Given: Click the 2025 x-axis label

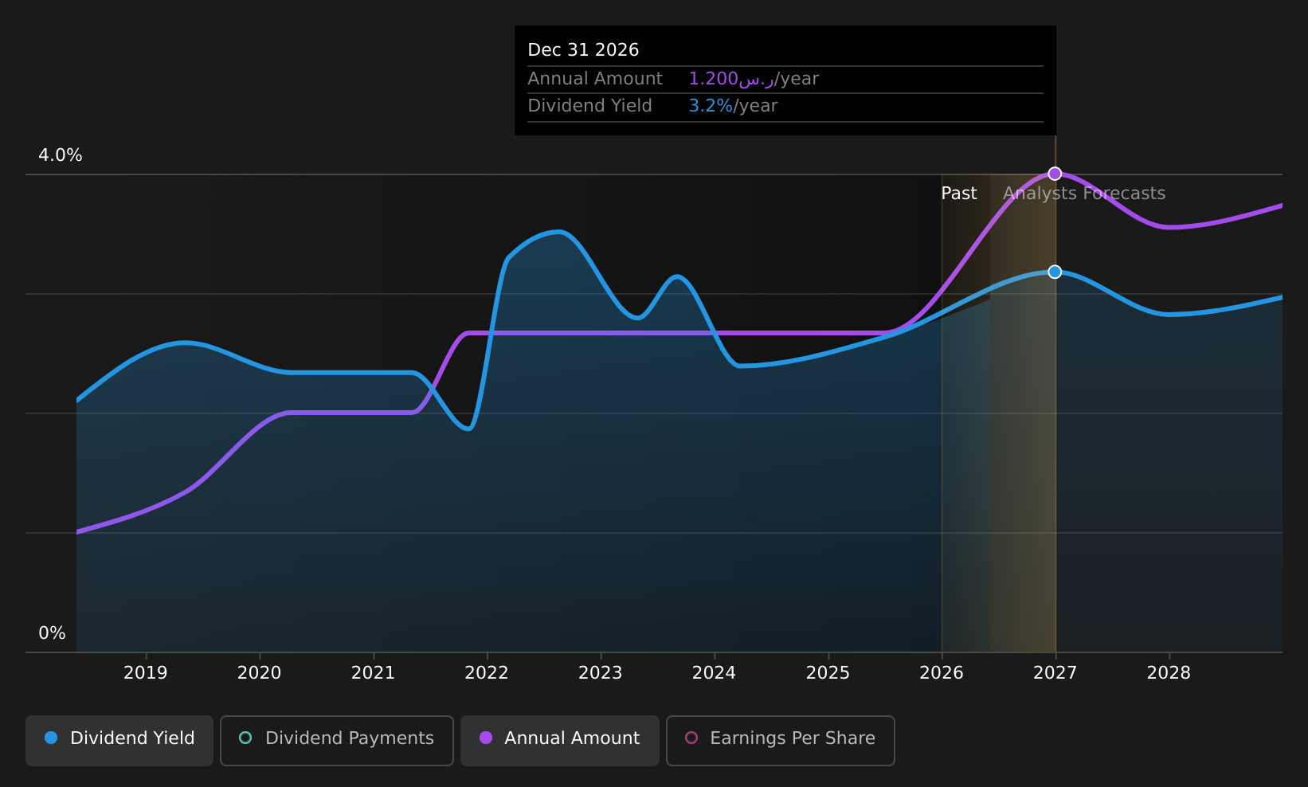Looking at the screenshot, I should (828, 673).
